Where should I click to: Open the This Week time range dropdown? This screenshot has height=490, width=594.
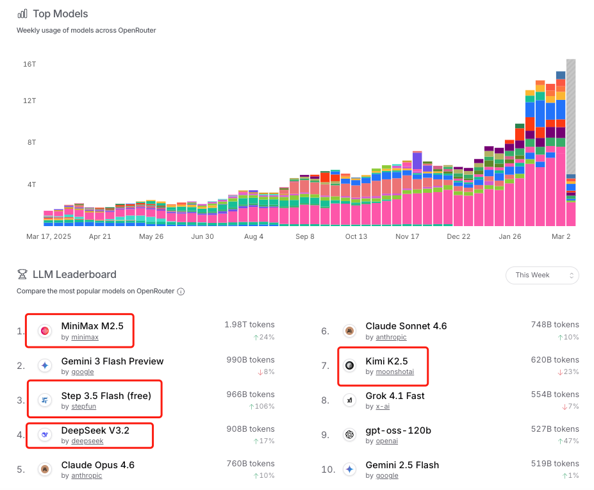[541, 275]
